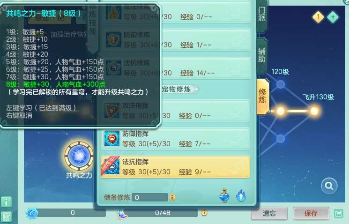
Task: Click the 共鸣之力 resonance orb icon
Action: coord(79,156)
